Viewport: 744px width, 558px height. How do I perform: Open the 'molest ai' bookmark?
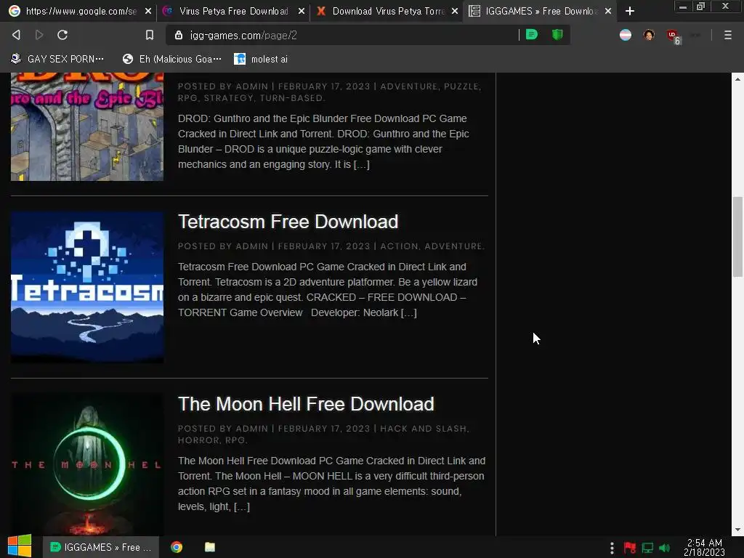(x=261, y=59)
